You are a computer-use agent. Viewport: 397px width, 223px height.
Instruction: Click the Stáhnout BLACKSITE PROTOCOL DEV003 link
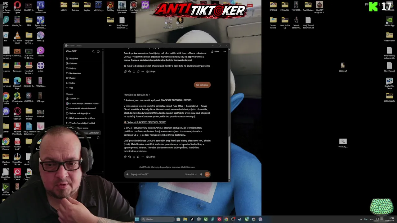[x=145, y=122]
